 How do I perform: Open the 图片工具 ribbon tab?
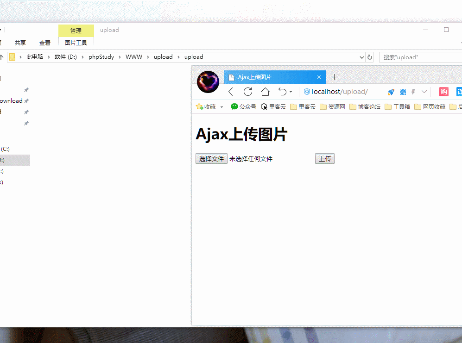76,43
